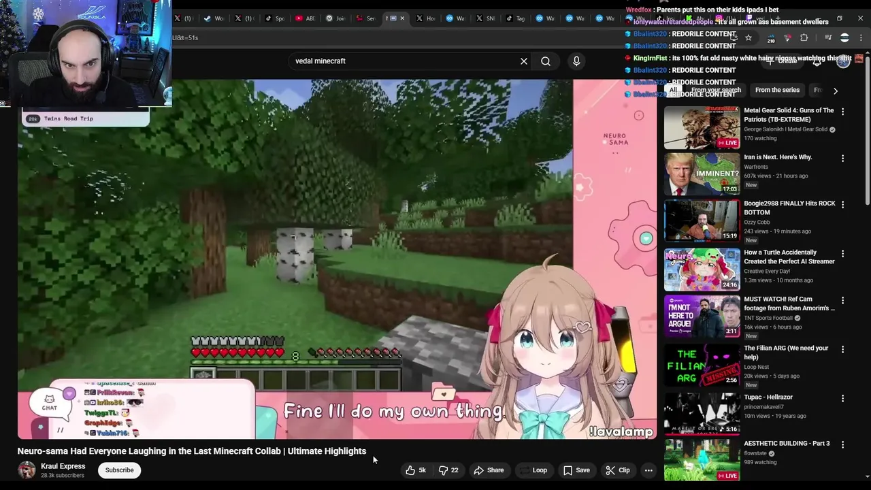
Task: Subscribe to Kraul Express channel
Action: (x=119, y=470)
